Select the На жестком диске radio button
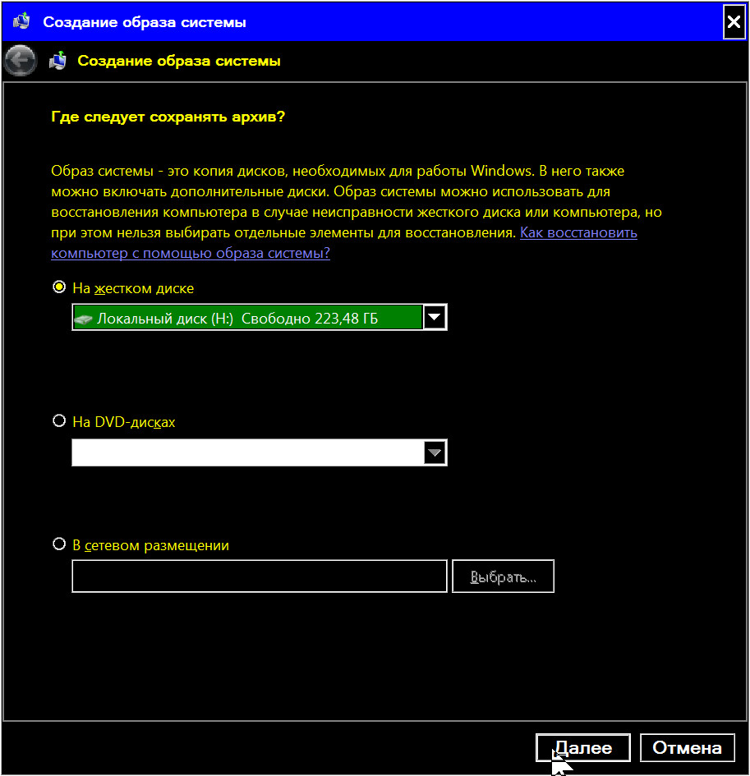750x776 pixels. coord(59,287)
